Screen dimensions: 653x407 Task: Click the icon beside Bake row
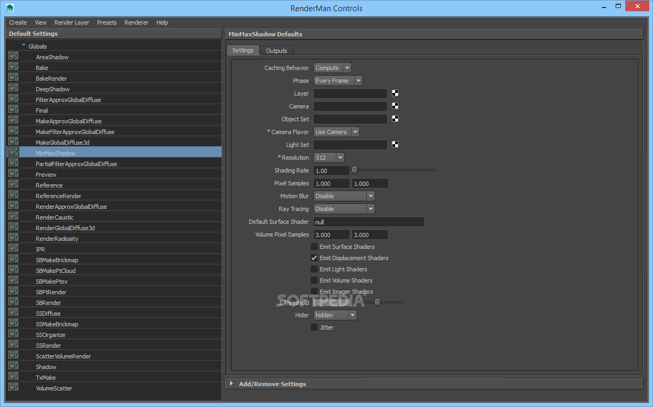[13, 66]
